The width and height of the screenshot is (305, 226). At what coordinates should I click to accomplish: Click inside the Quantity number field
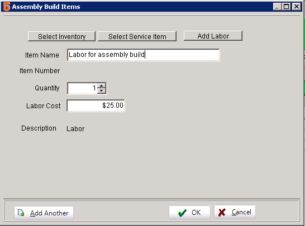coord(82,88)
